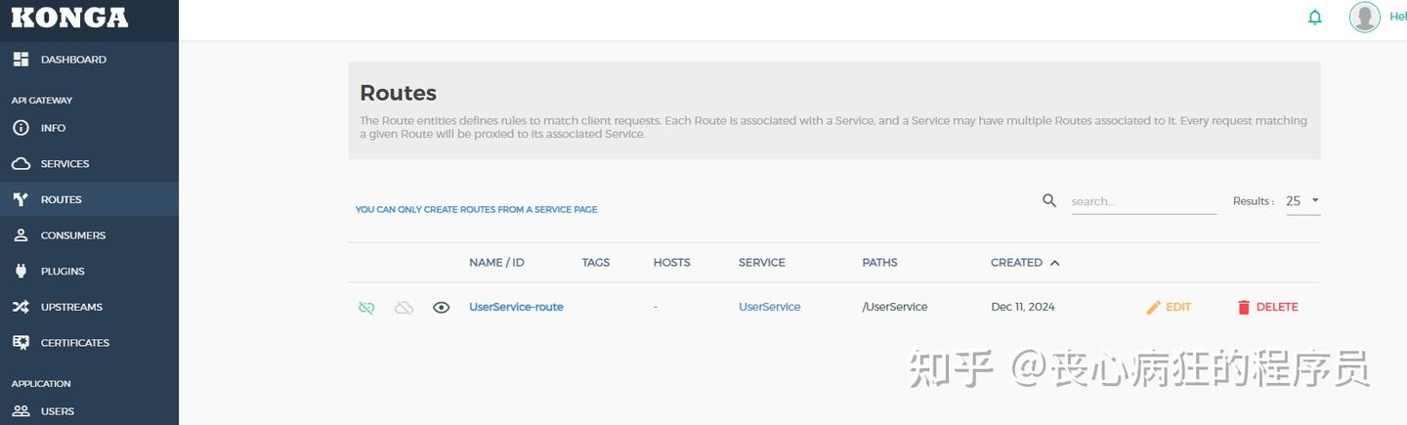Click the user avatar icon

[1365, 17]
